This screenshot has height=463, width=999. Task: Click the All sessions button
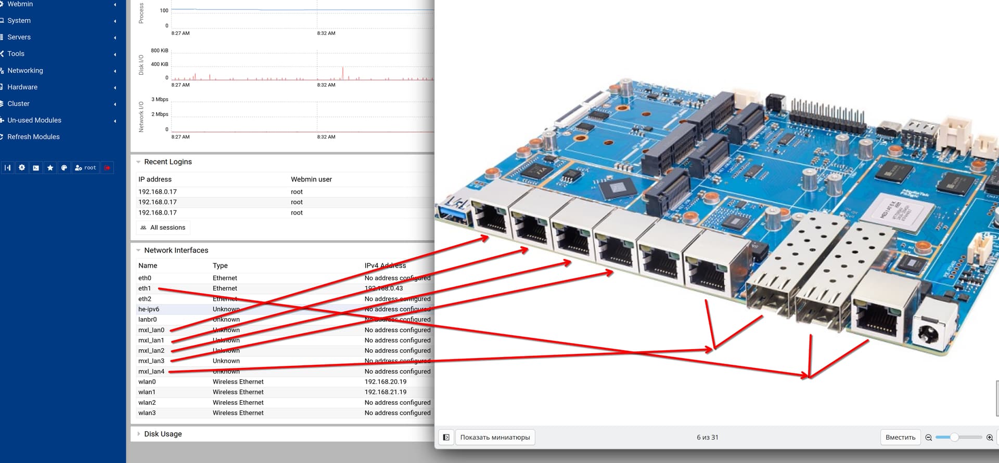(x=163, y=228)
